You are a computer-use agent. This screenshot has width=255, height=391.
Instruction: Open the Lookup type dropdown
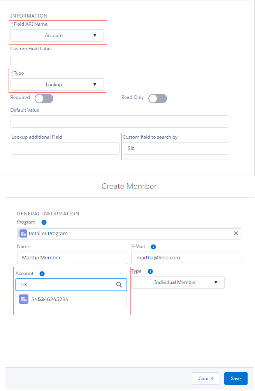coord(57,85)
